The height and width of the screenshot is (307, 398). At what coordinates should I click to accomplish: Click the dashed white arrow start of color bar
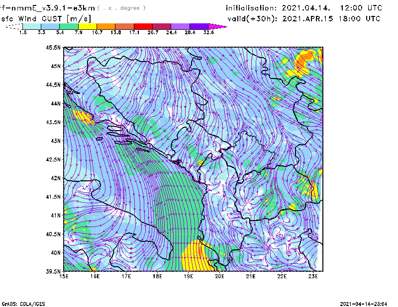coord(14,26)
